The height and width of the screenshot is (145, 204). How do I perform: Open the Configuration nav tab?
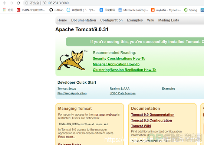click(x=111, y=20)
